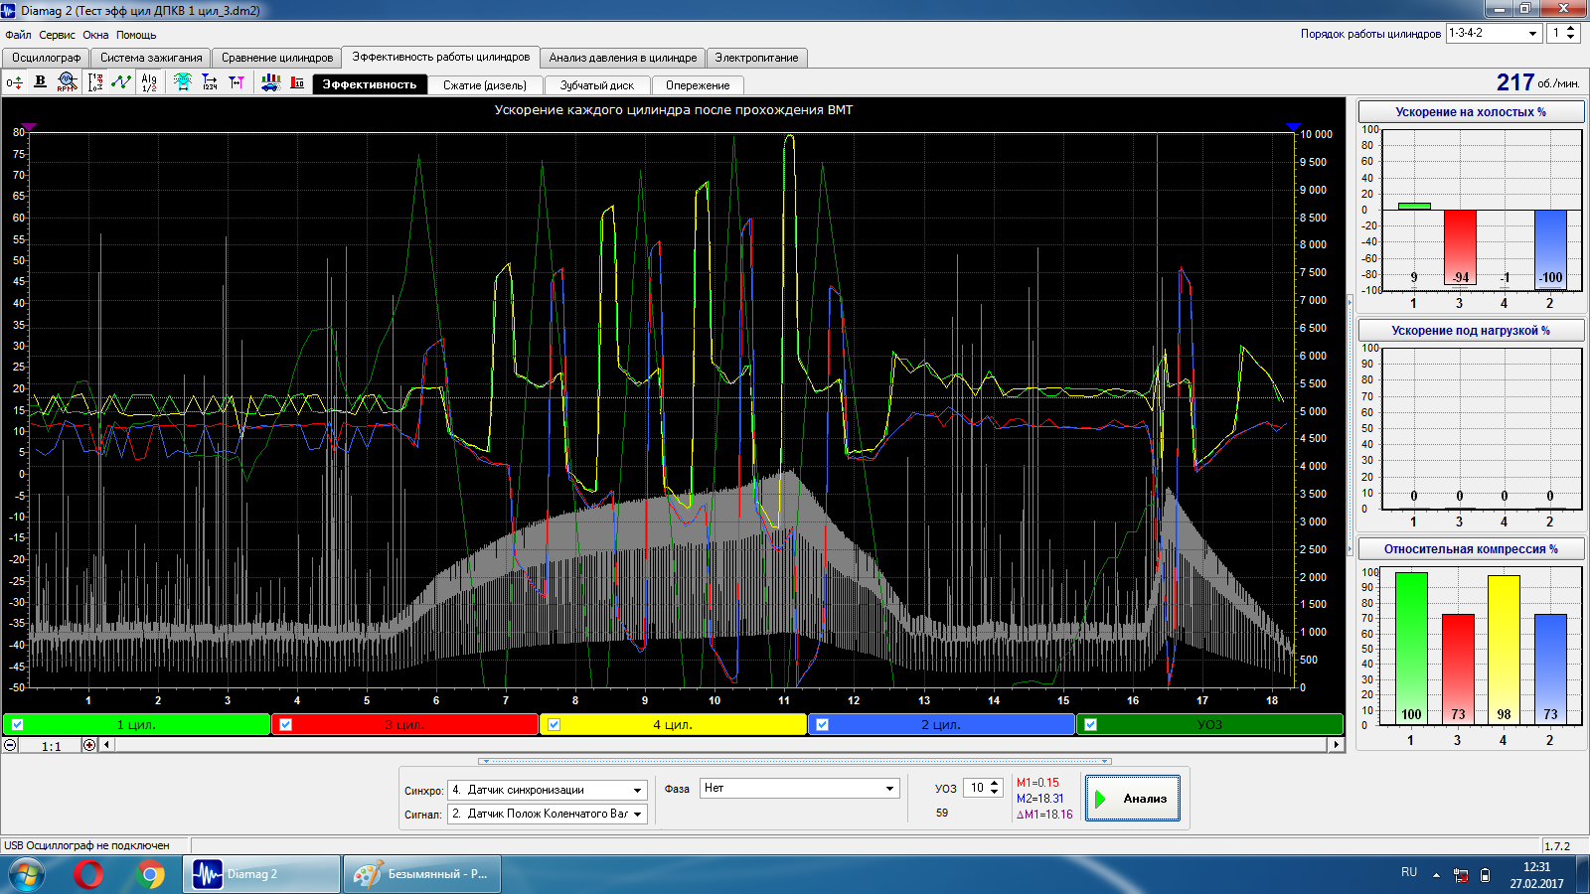Switch to the Сравнение цилиндров tab

click(277, 58)
